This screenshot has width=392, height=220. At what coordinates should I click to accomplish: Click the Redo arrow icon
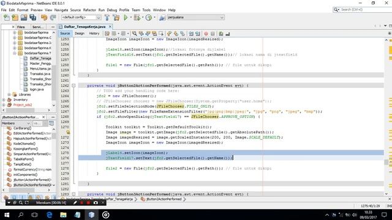pyautogui.click(x=53, y=18)
